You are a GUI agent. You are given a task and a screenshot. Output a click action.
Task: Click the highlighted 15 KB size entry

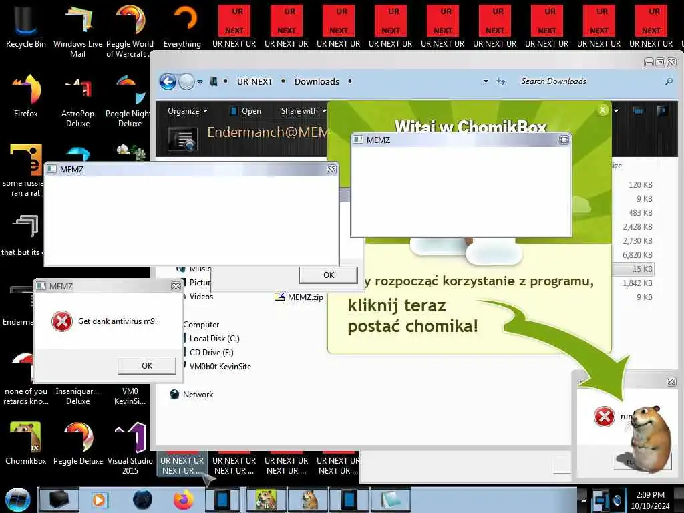642,269
